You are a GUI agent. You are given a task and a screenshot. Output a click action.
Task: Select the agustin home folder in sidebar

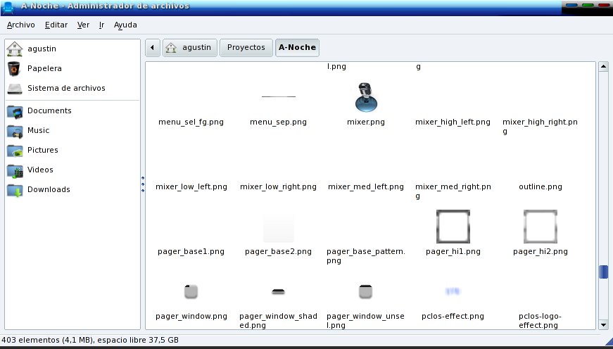click(41, 49)
